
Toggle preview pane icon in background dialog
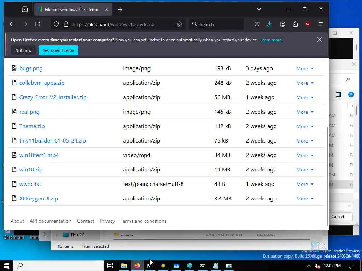(338, 95)
